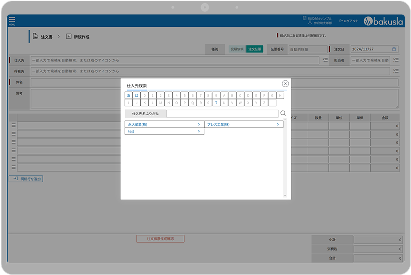Filter suppliers by the あ kana key

coord(129,95)
